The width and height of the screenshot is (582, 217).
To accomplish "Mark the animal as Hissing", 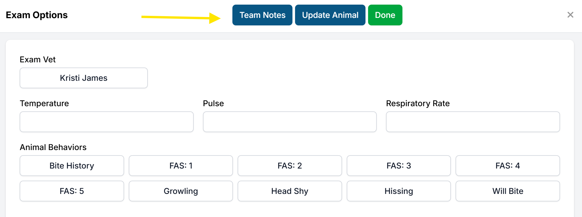I will (398, 191).
